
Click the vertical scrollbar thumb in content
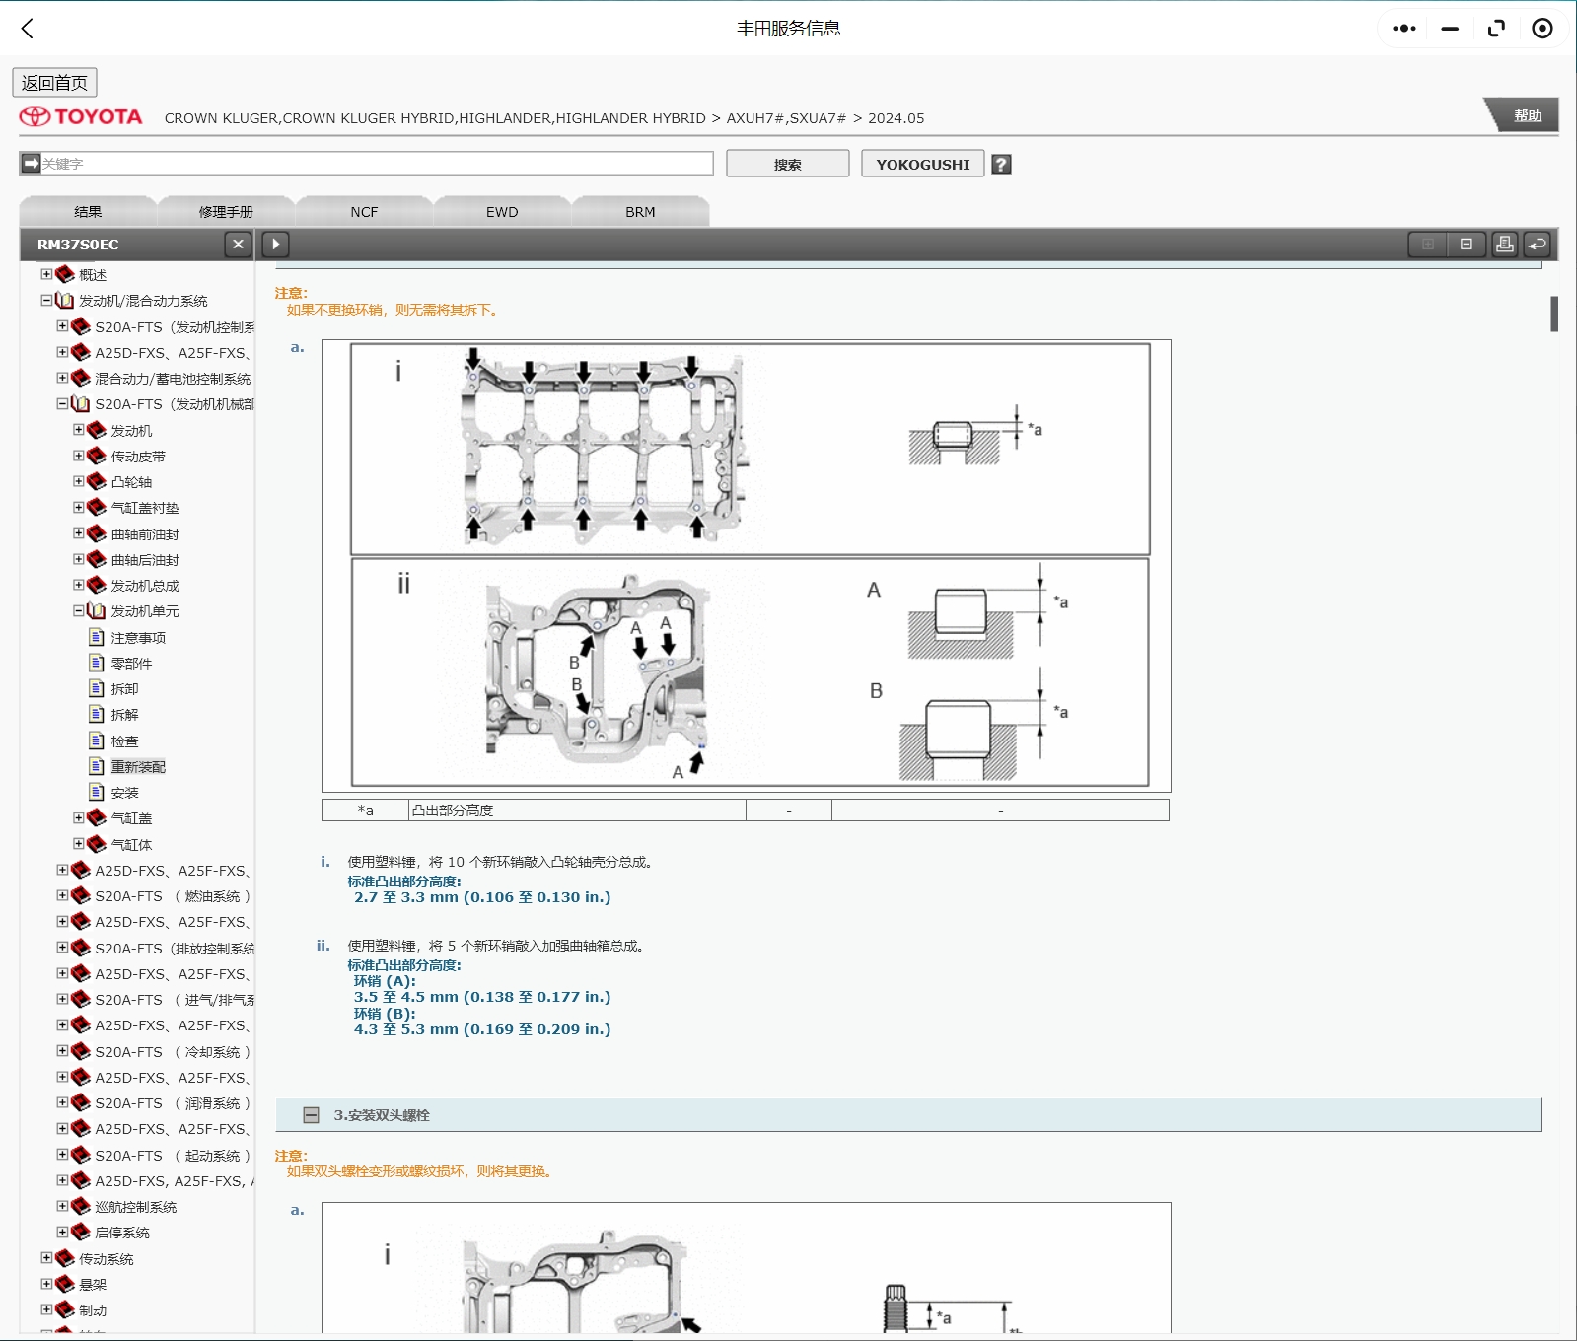1553,314
